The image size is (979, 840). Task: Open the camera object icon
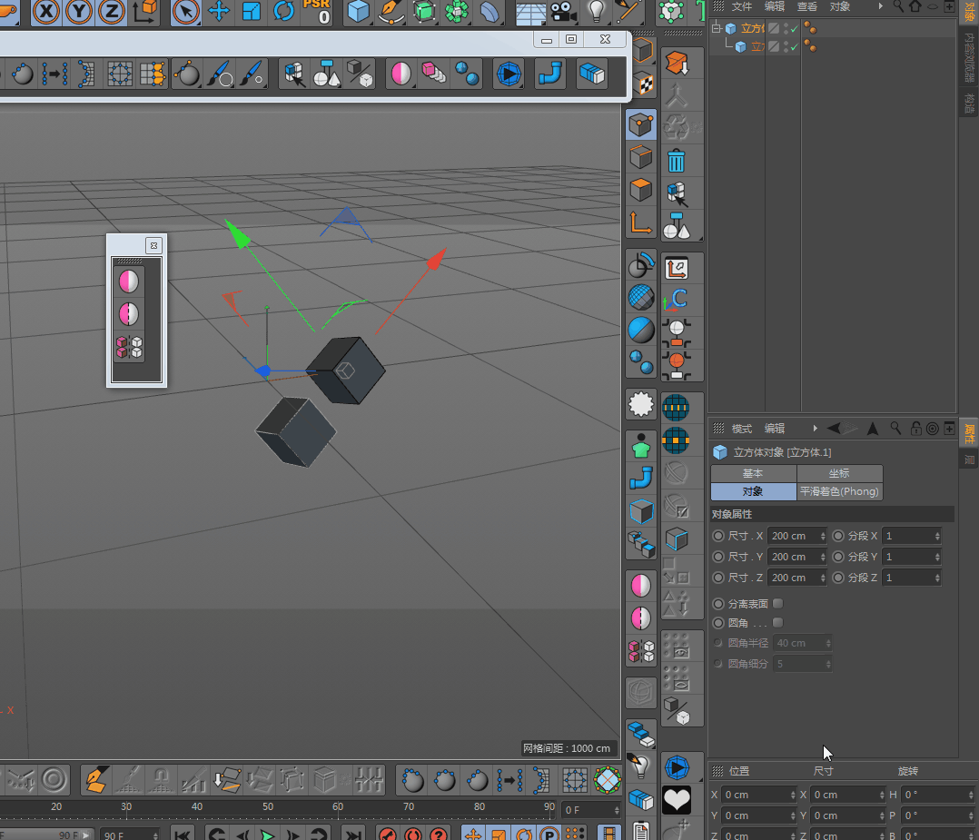(x=564, y=11)
